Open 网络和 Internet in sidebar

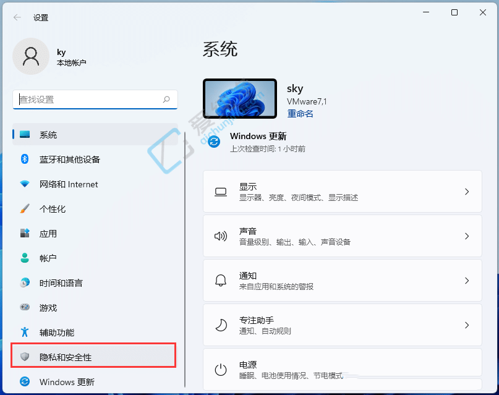point(95,184)
